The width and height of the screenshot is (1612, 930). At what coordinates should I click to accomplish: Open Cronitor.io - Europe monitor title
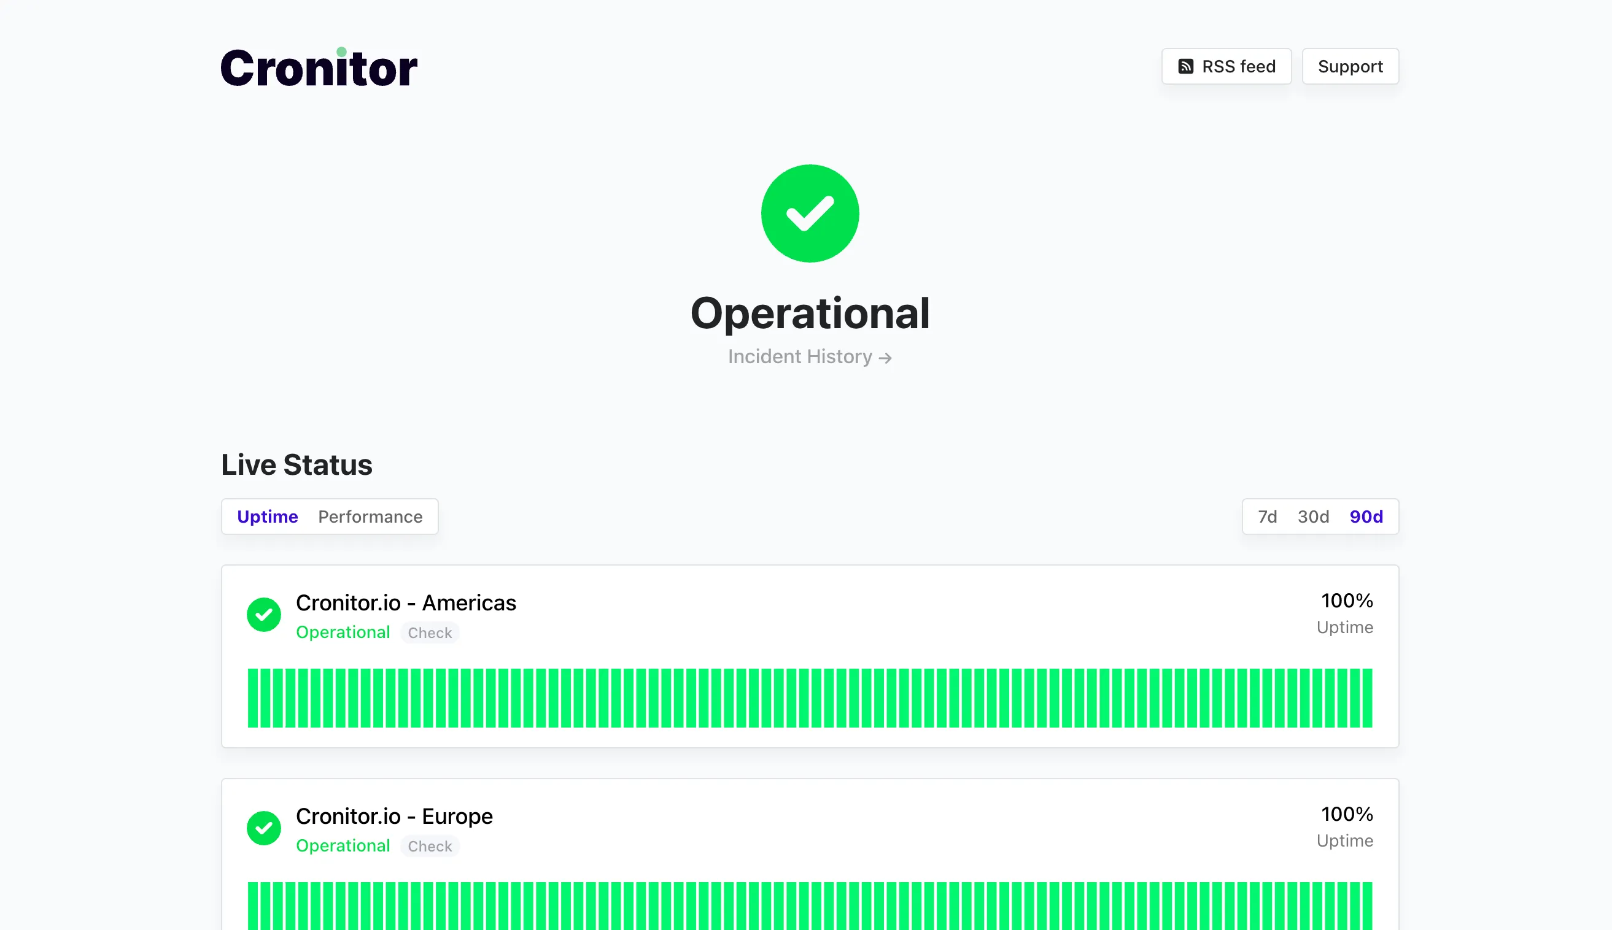(394, 816)
